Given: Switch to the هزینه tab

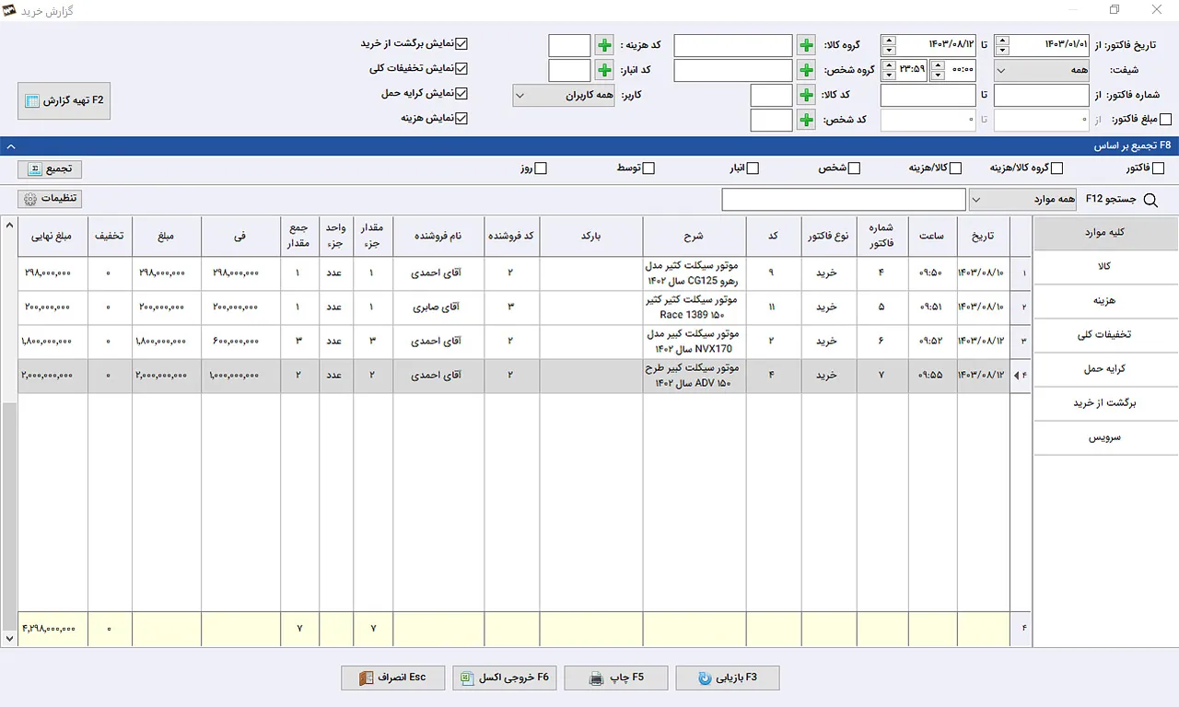Looking at the screenshot, I should [x=1105, y=301].
